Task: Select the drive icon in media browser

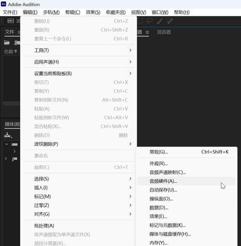Action: [x=14, y=144]
